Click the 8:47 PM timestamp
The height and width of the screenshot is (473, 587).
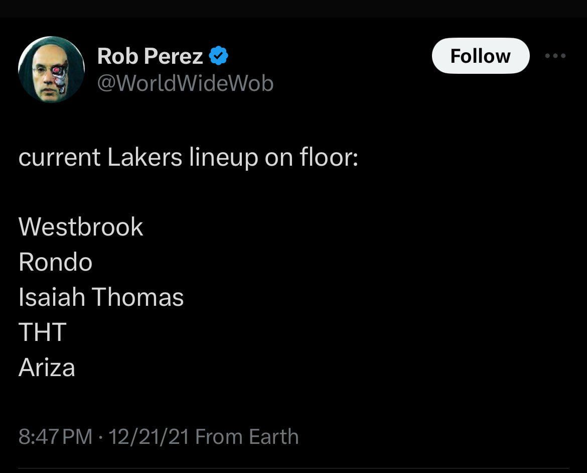(x=55, y=436)
